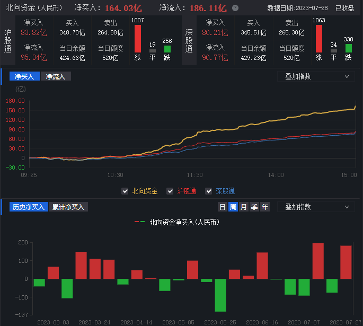363x326 pixels.
Task: Uncheck the 北向资金 line checkbox
Action: click(125, 191)
